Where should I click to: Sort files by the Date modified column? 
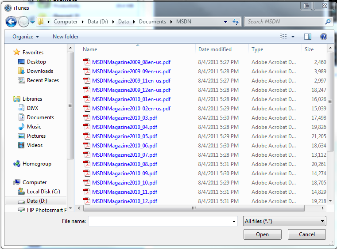(215, 49)
